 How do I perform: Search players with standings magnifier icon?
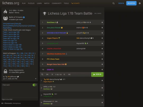42,75
